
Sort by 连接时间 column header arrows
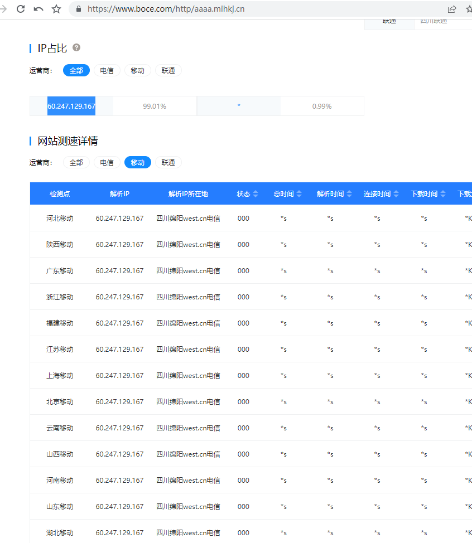pos(396,194)
